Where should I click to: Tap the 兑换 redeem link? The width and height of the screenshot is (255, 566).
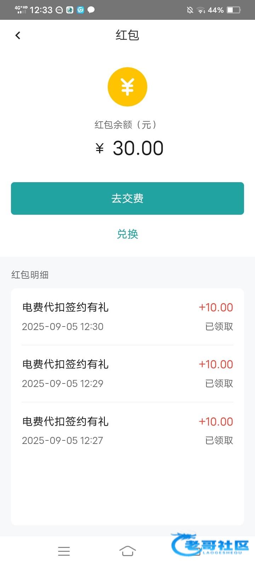127,234
